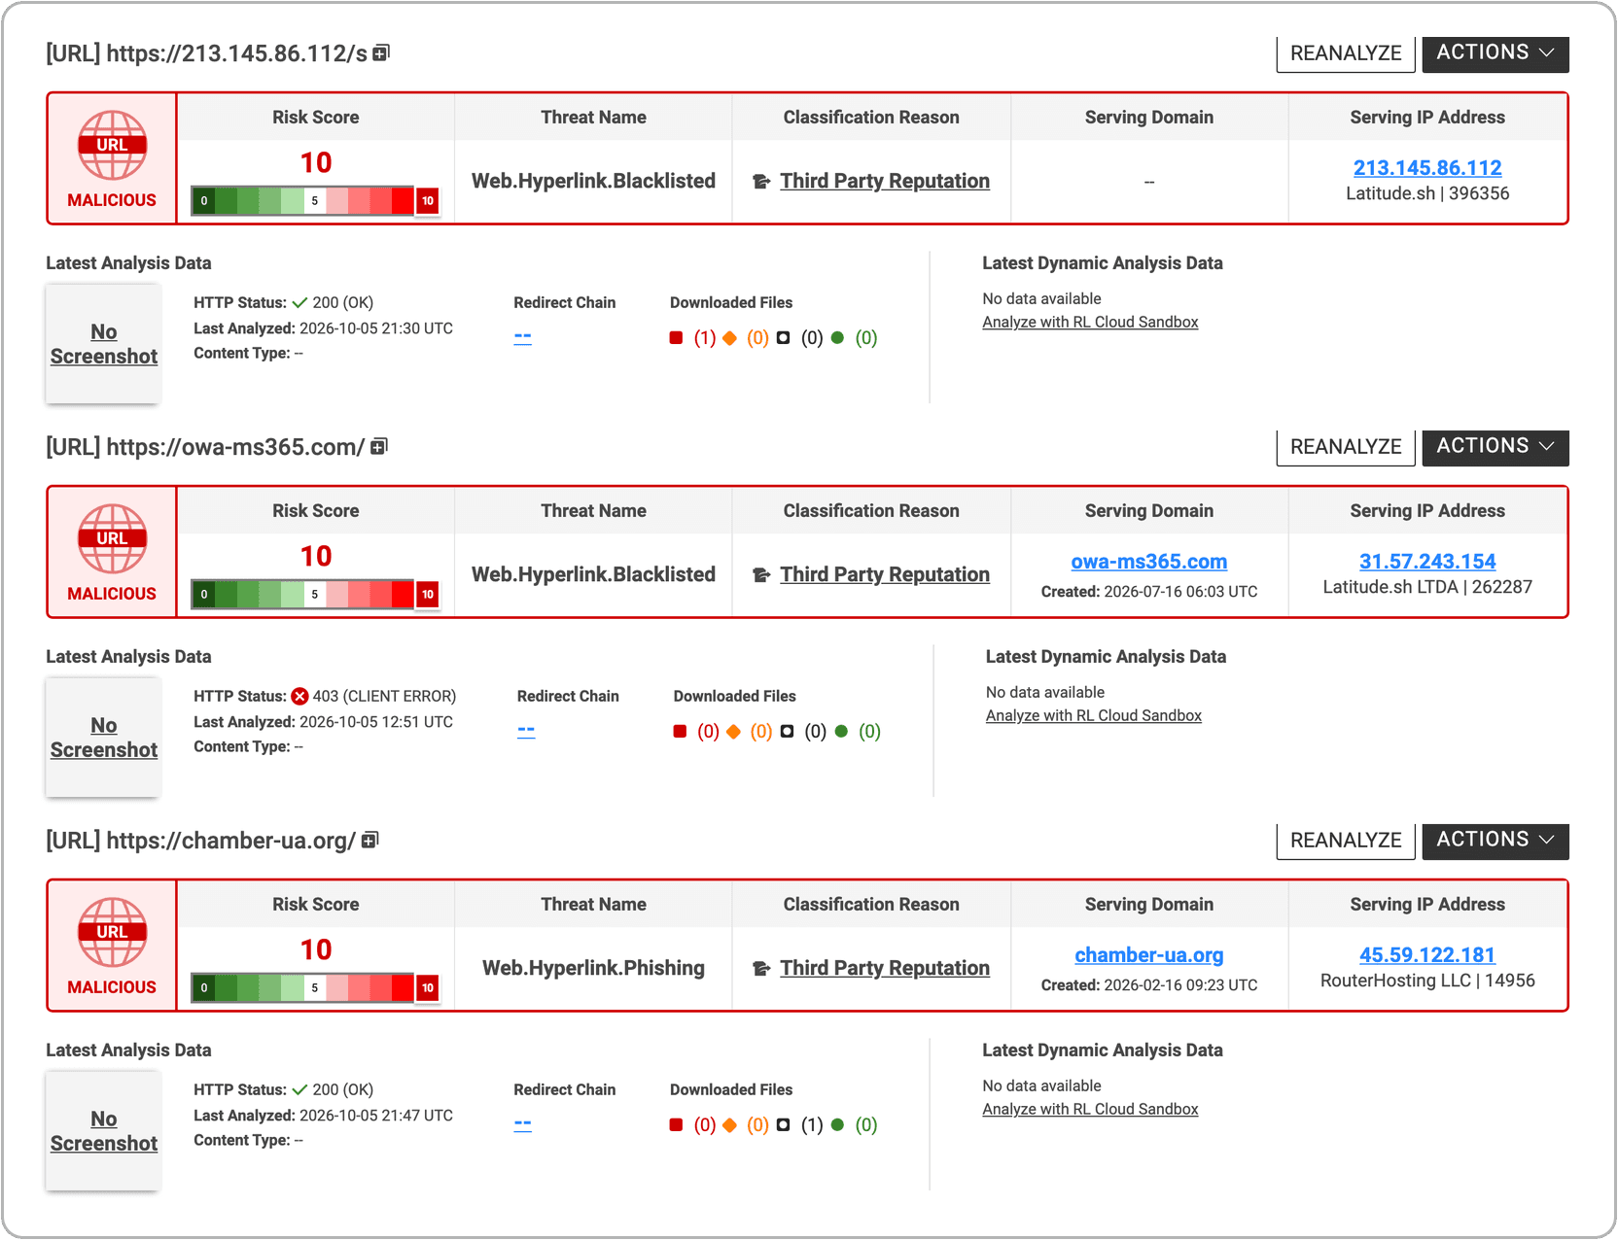Open serving IP 213.145.86.112 link

click(1427, 168)
